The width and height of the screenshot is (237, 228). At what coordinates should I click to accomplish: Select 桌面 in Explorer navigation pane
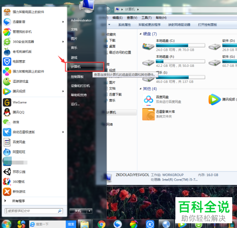point(112,46)
